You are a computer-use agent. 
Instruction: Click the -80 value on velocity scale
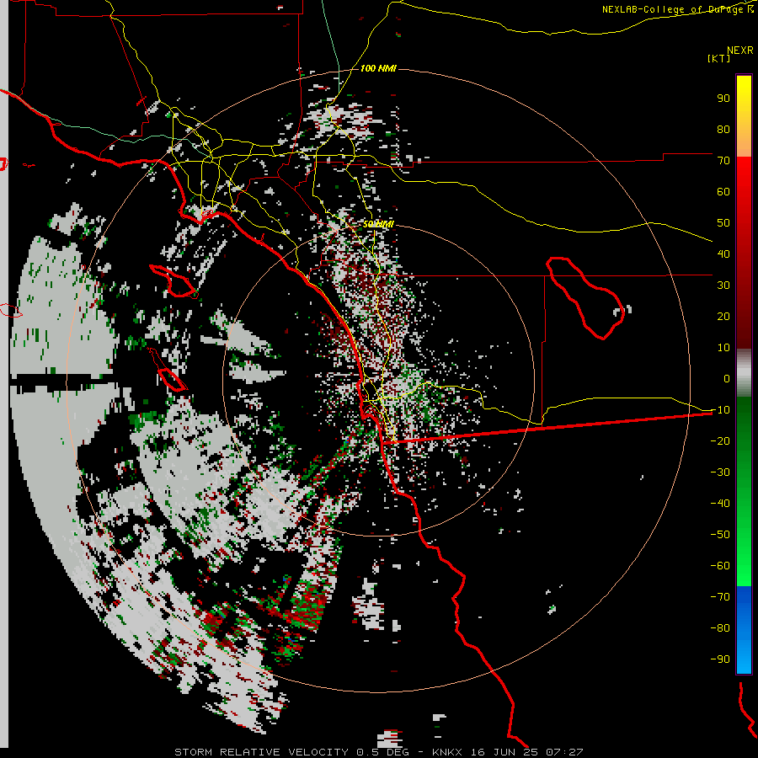tap(720, 628)
